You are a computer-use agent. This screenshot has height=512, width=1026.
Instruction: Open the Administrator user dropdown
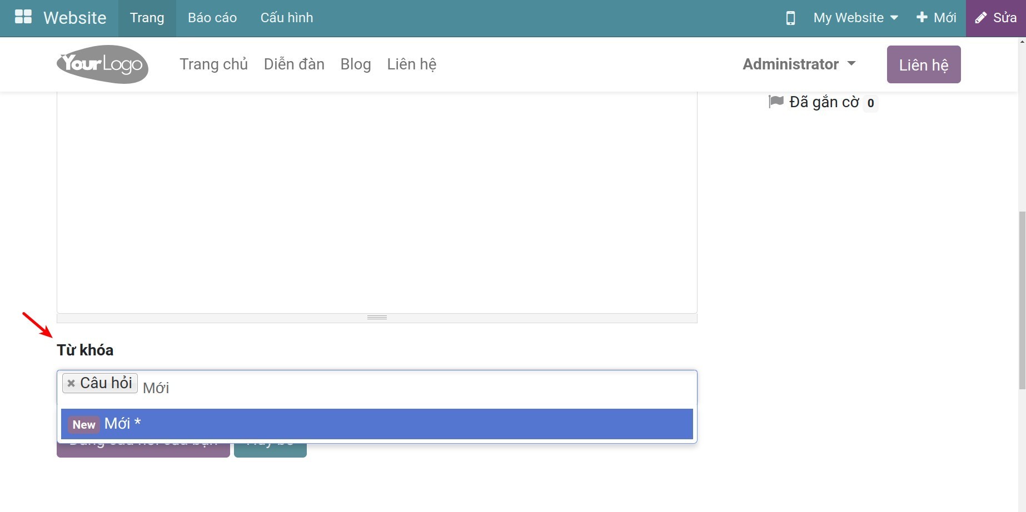(799, 64)
